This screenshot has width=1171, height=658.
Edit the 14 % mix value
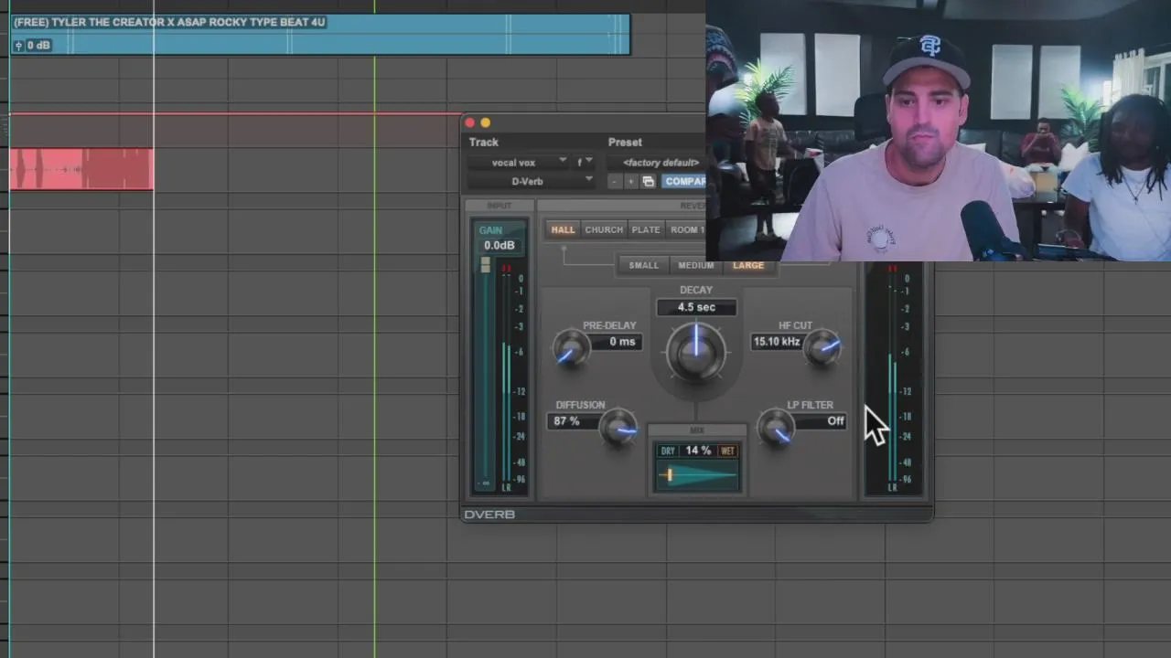[x=698, y=451]
